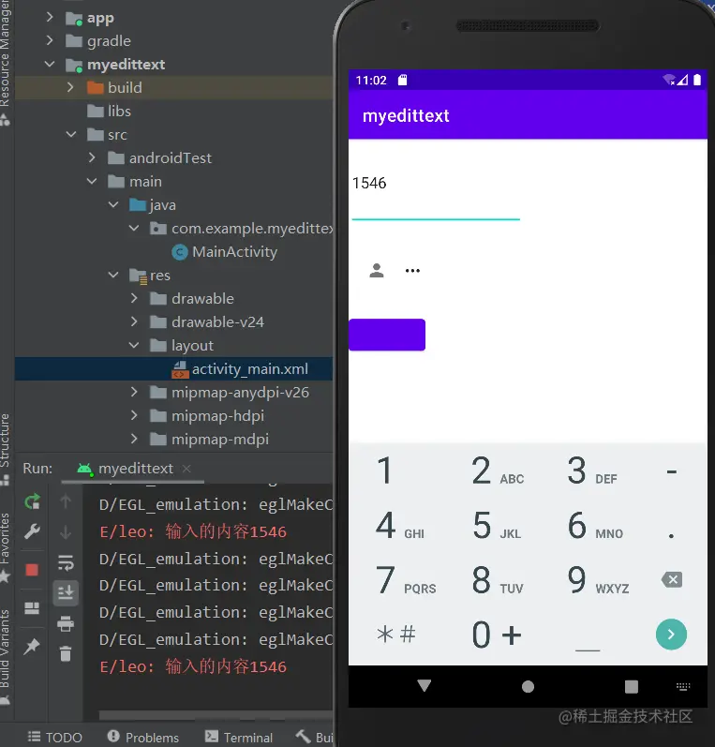Screen dimensions: 715x747
Task: Click the activity_main.xml file icon
Action: (180, 369)
